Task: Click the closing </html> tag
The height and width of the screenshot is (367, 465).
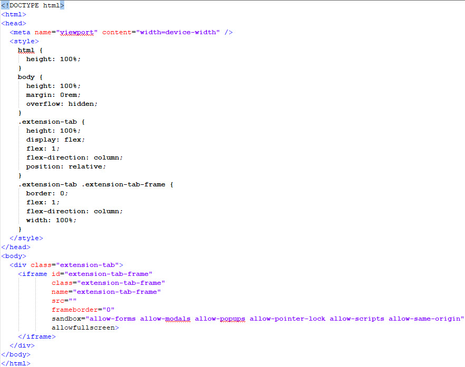Action: pos(16,363)
